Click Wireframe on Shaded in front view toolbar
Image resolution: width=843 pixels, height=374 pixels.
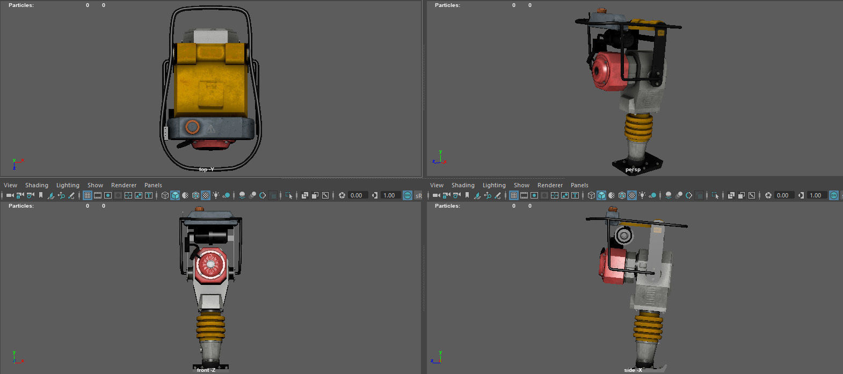[195, 195]
